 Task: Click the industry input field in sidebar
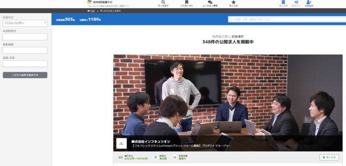pyautogui.click(x=25, y=64)
